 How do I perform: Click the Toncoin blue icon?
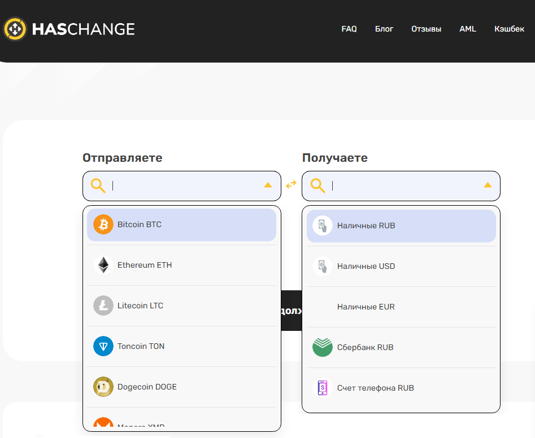click(103, 346)
